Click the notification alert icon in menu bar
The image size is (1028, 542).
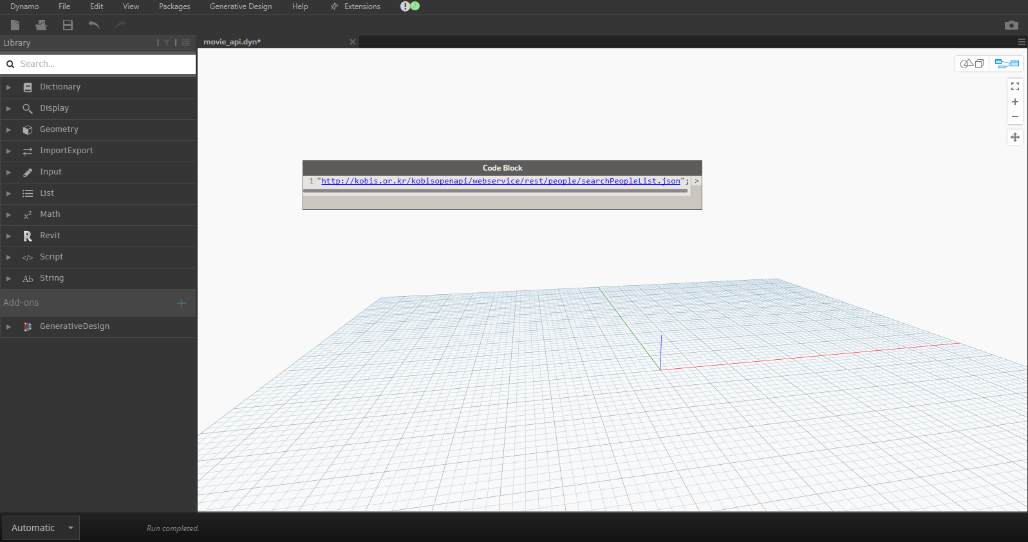click(x=405, y=6)
